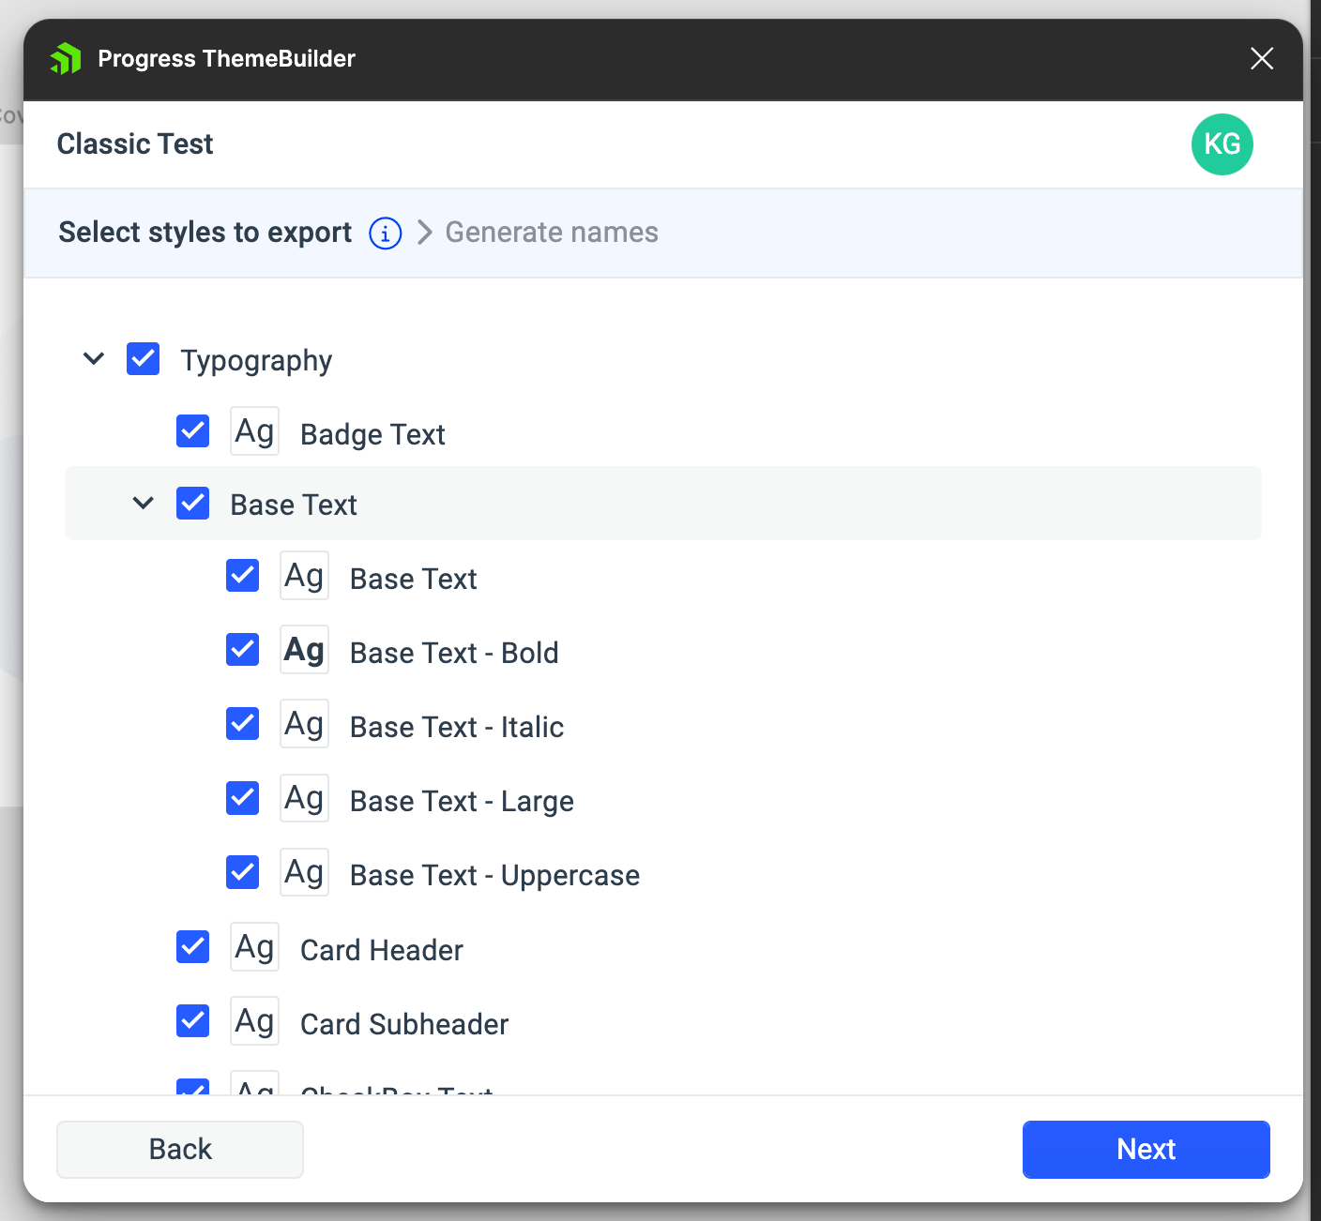This screenshot has height=1221, width=1321.
Task: Click Ag preview for Base Text - Large
Action: (305, 798)
